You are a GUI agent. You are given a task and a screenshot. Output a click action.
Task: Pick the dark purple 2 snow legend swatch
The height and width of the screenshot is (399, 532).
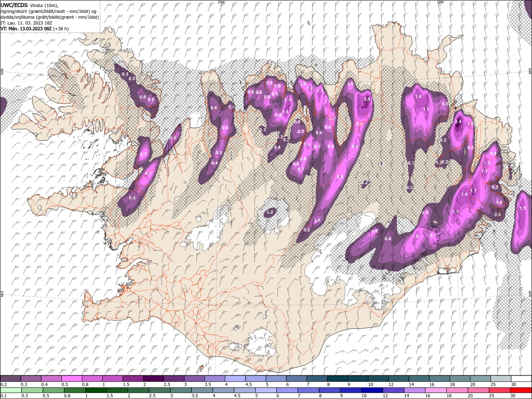[153, 379]
